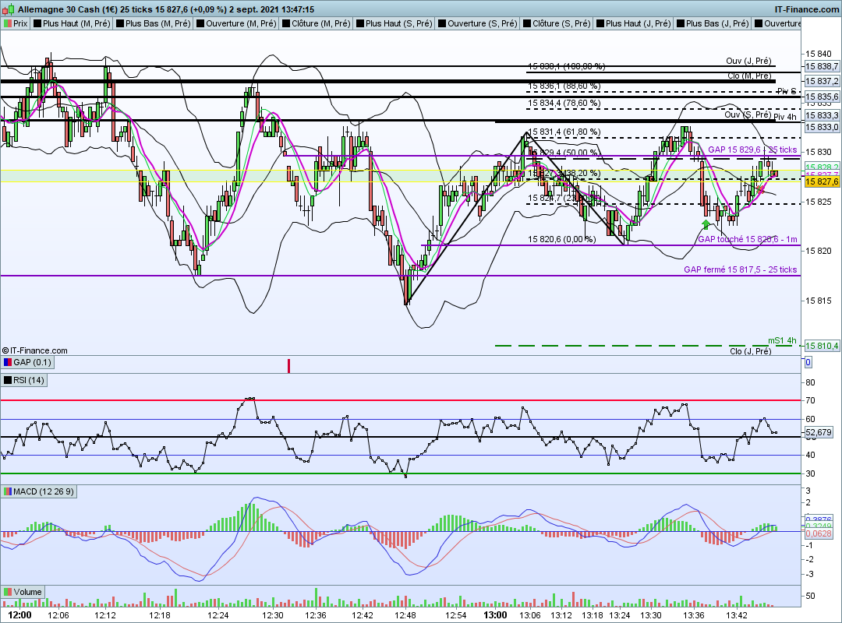Select the Clôture (S, Pré) legend entry
The width and height of the screenshot is (842, 623).
(557, 23)
